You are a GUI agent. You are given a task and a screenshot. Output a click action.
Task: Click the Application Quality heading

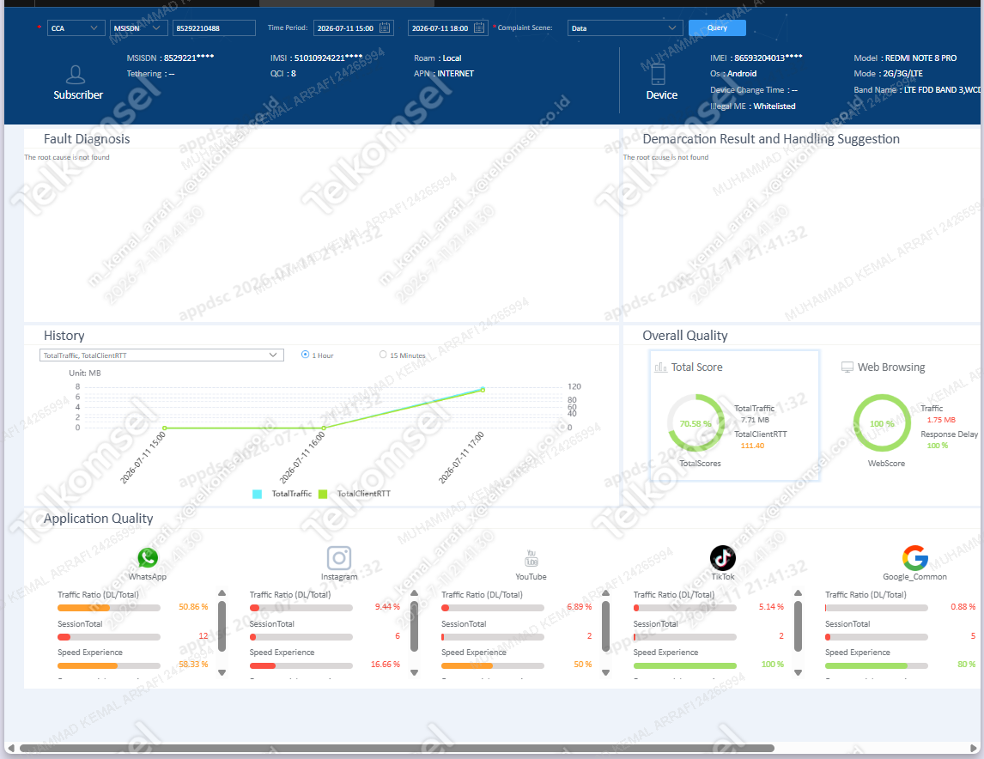(x=98, y=518)
